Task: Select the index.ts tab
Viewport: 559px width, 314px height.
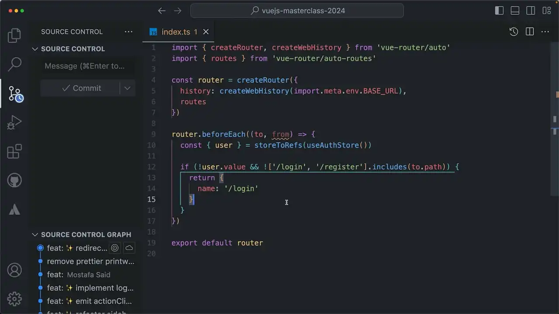Action: [179, 32]
